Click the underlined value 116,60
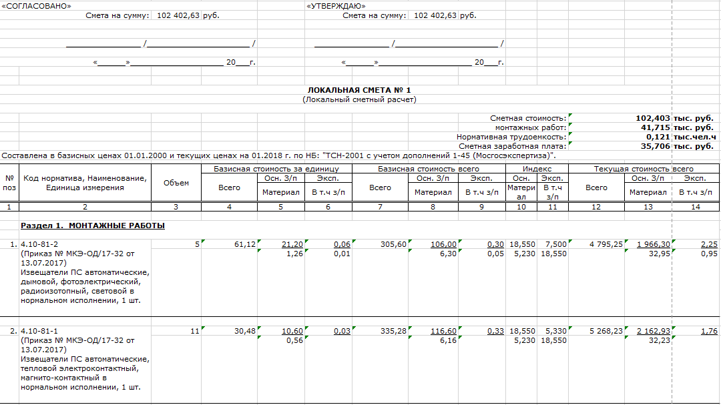721x405 pixels. pos(444,331)
